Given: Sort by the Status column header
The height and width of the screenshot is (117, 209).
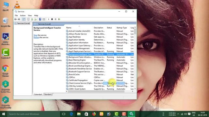Looking at the screenshot, I should pos(111,28).
